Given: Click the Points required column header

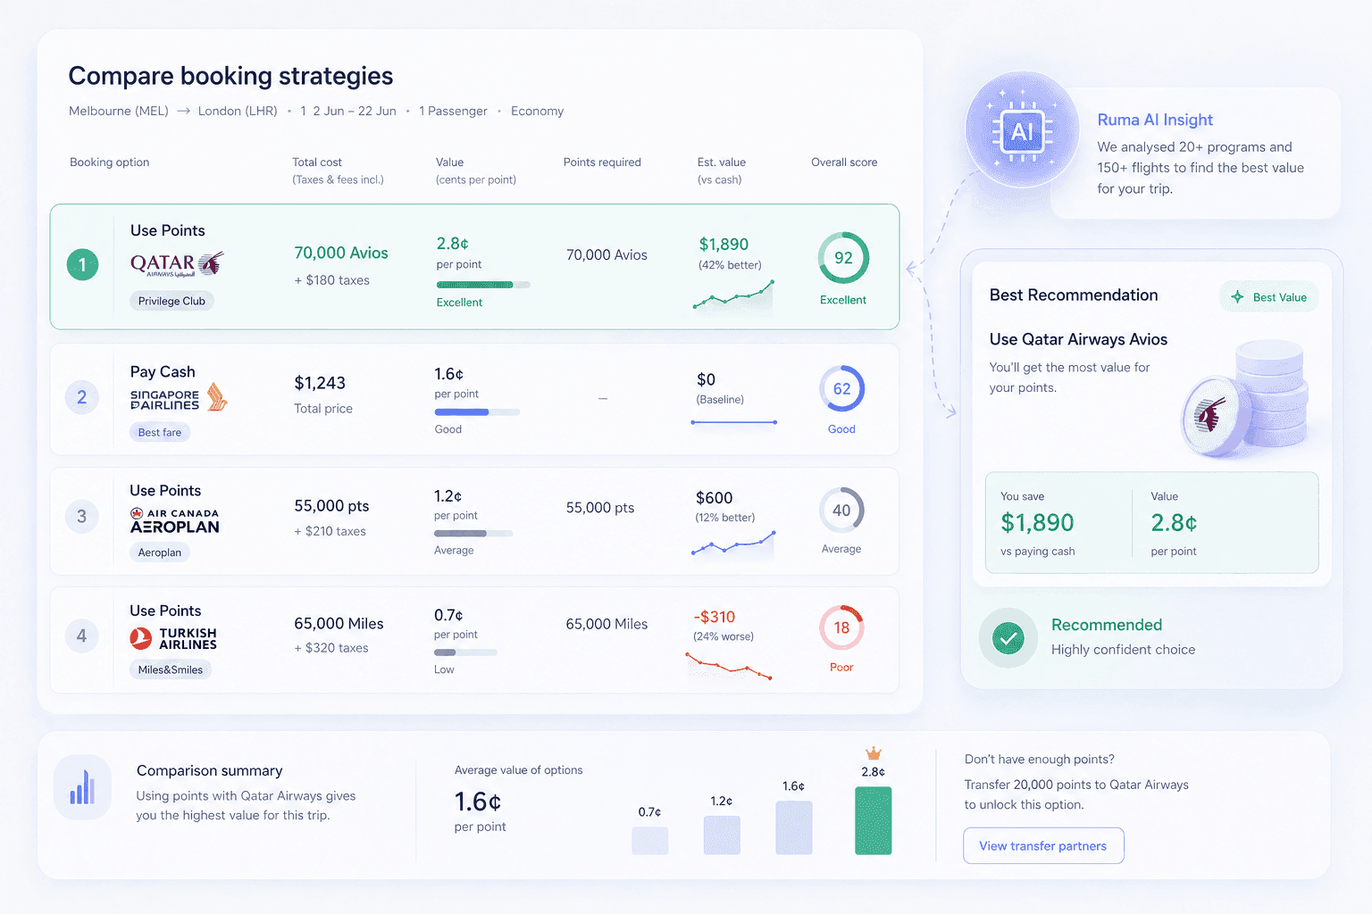Looking at the screenshot, I should pos(602,162).
